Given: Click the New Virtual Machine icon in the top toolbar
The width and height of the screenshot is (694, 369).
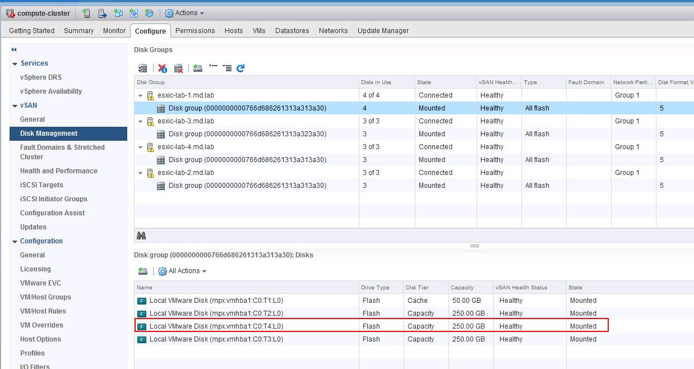Looking at the screenshot, I should [118, 13].
